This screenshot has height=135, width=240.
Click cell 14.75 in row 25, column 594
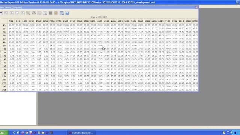11,28
